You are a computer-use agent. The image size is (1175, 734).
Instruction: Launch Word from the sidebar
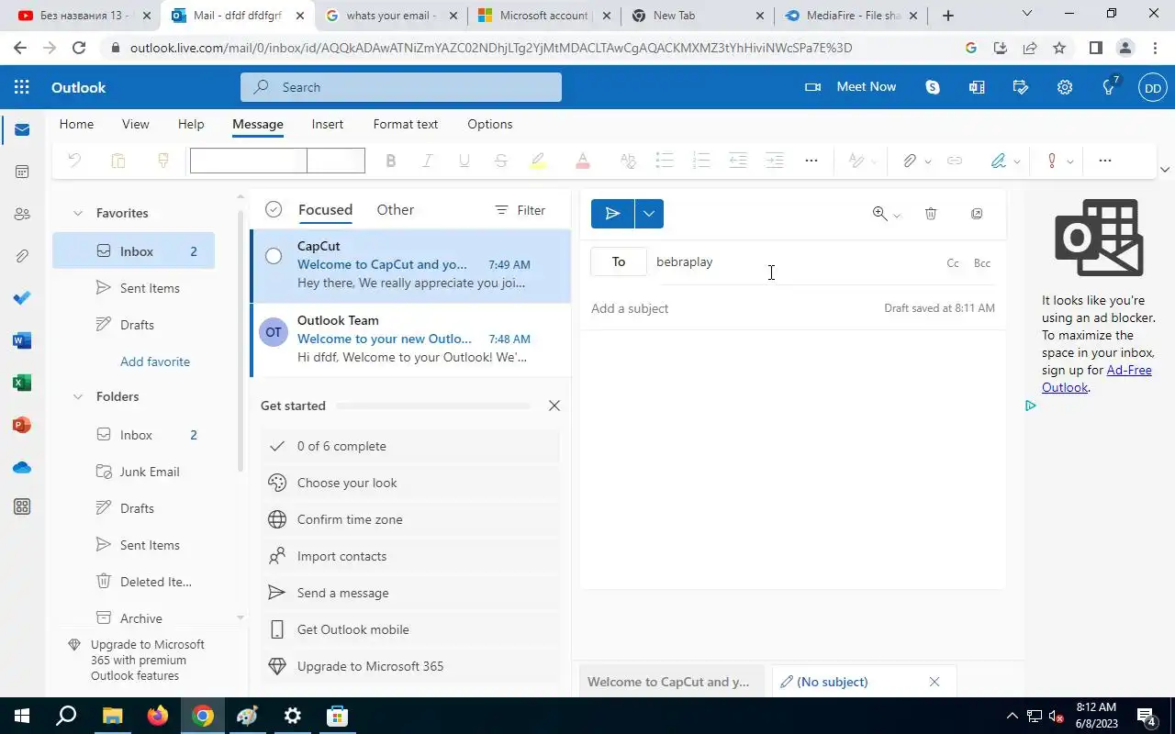tap(22, 340)
